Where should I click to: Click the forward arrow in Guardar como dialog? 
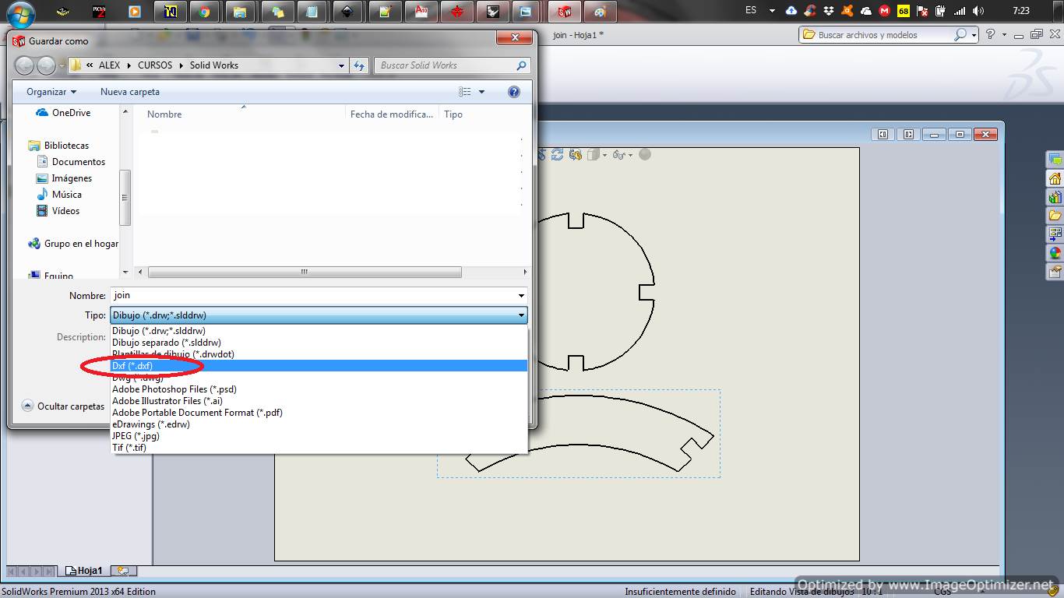46,65
